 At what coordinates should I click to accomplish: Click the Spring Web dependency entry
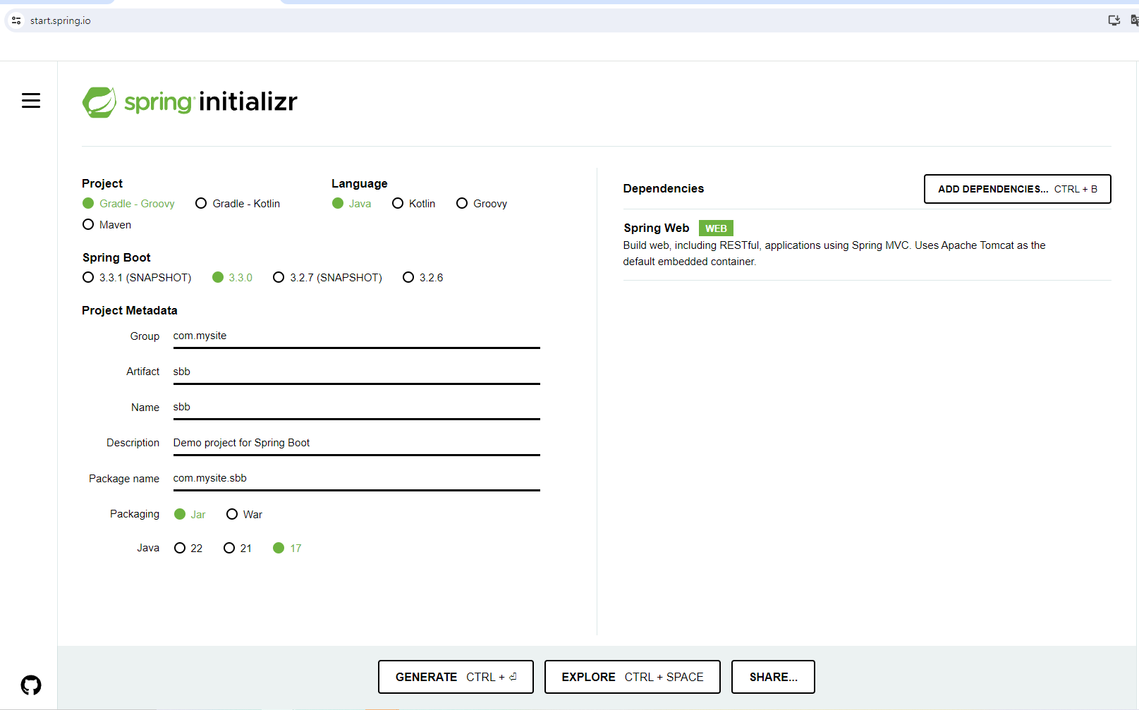point(867,245)
